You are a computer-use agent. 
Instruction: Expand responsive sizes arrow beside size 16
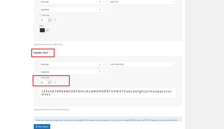[x=55, y=20]
